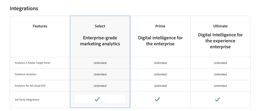Click the Features column header
Image resolution: width=261 pixels, height=111 pixels.
pyautogui.click(x=40, y=26)
